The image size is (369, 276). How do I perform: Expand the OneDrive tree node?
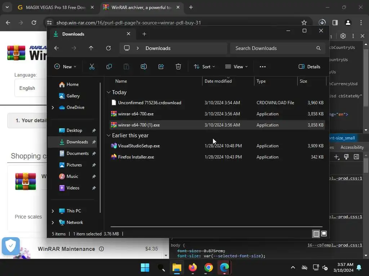(x=53, y=107)
